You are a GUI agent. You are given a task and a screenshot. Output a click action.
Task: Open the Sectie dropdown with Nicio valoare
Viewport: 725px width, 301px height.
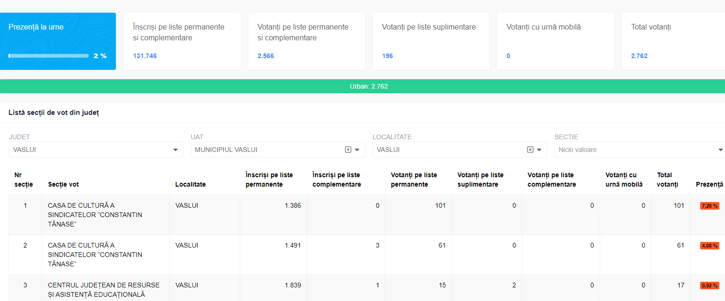click(x=638, y=150)
